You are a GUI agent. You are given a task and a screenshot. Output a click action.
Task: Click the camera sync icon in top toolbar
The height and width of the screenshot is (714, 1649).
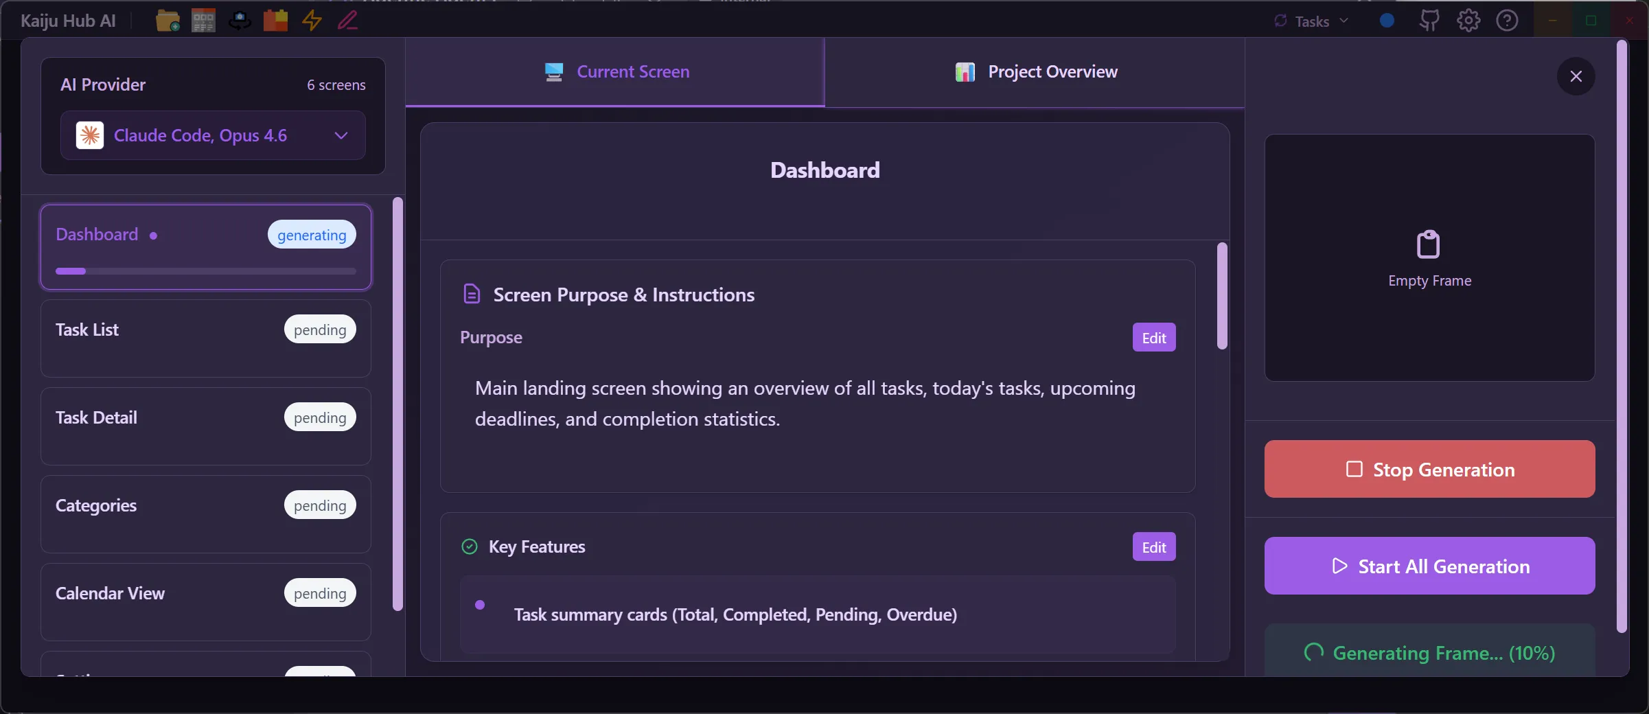coord(240,21)
